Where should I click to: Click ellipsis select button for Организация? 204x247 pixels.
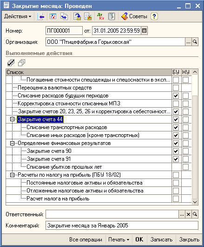click(188, 42)
